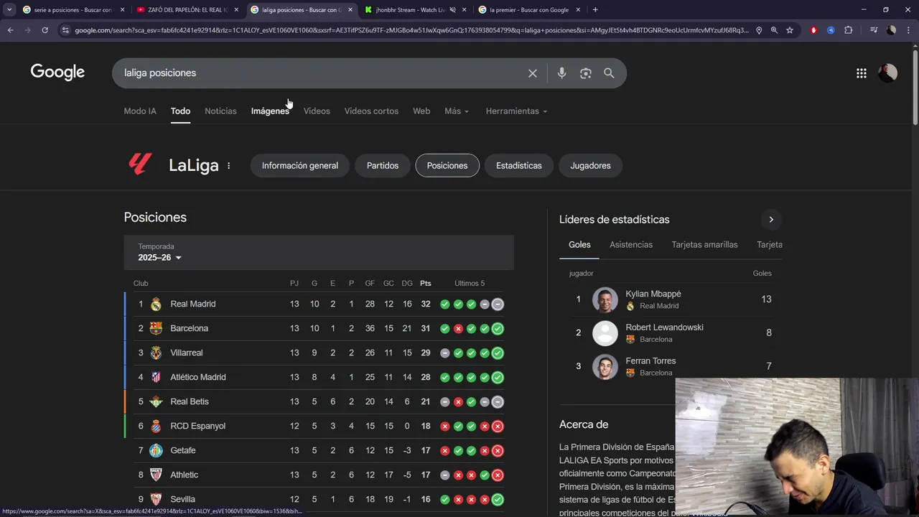
Task: Click the Villarreal crest in the standings
Action: [x=156, y=353]
